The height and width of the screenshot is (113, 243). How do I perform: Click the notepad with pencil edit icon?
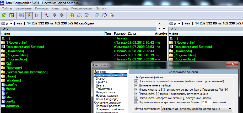tap(105, 15)
